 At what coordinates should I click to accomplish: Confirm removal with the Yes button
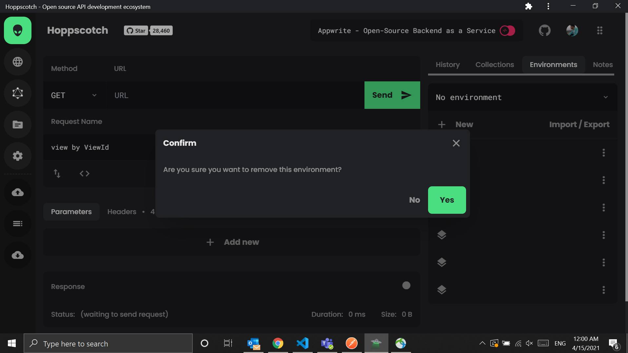pos(447,200)
